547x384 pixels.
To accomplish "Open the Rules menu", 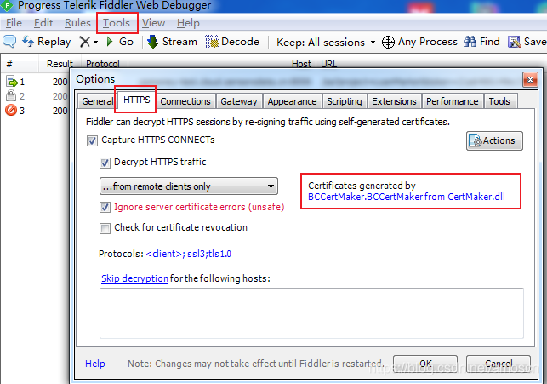I will [x=77, y=23].
